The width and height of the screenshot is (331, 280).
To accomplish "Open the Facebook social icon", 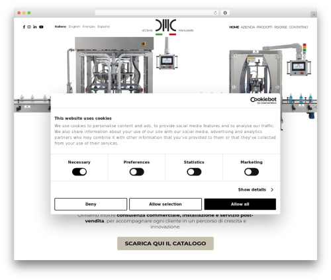I will pos(24,27).
